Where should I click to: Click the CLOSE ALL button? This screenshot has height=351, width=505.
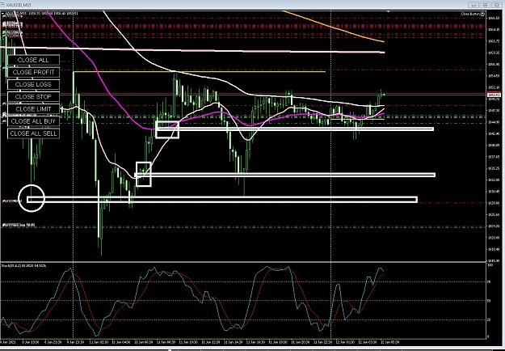tap(33, 60)
